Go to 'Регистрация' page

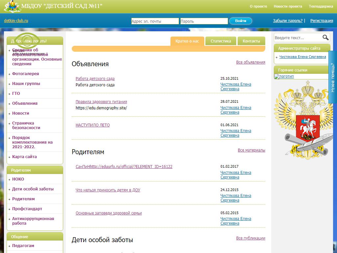pos(322,21)
